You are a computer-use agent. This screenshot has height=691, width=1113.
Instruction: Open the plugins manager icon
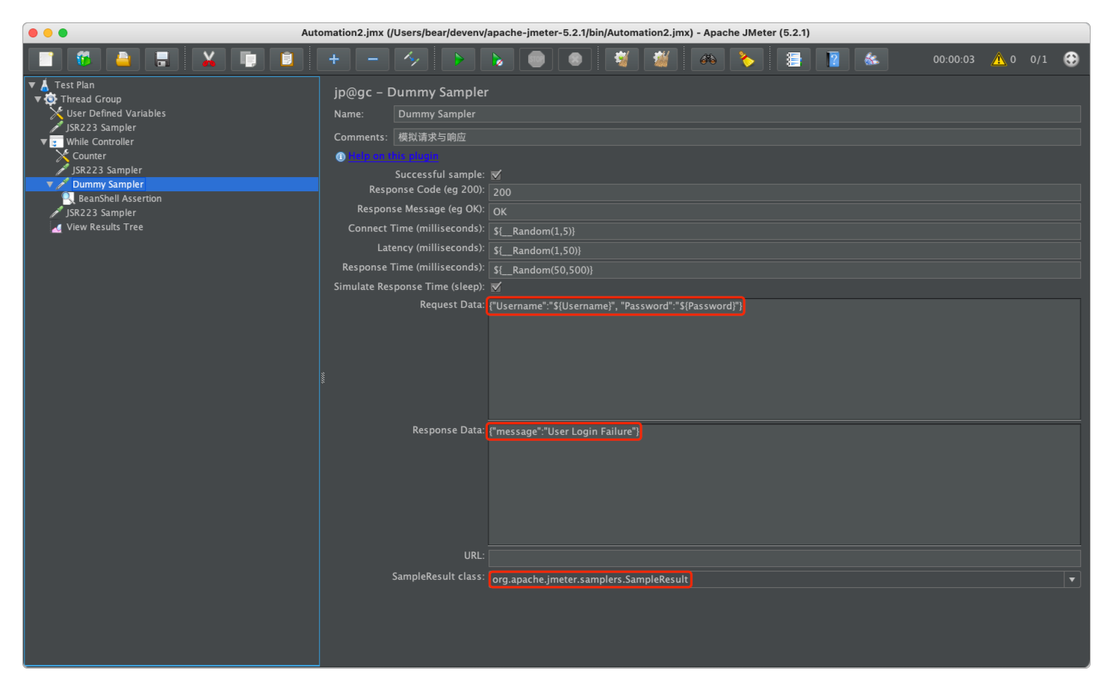coord(871,59)
